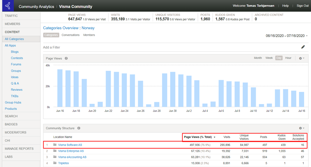This screenshot has width=311, height=167.
Task: Click the Jul 16 chart bar
Action: pyautogui.click(x=301, y=100)
